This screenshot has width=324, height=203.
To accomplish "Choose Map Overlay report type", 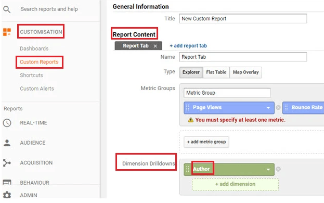I will 245,72.
